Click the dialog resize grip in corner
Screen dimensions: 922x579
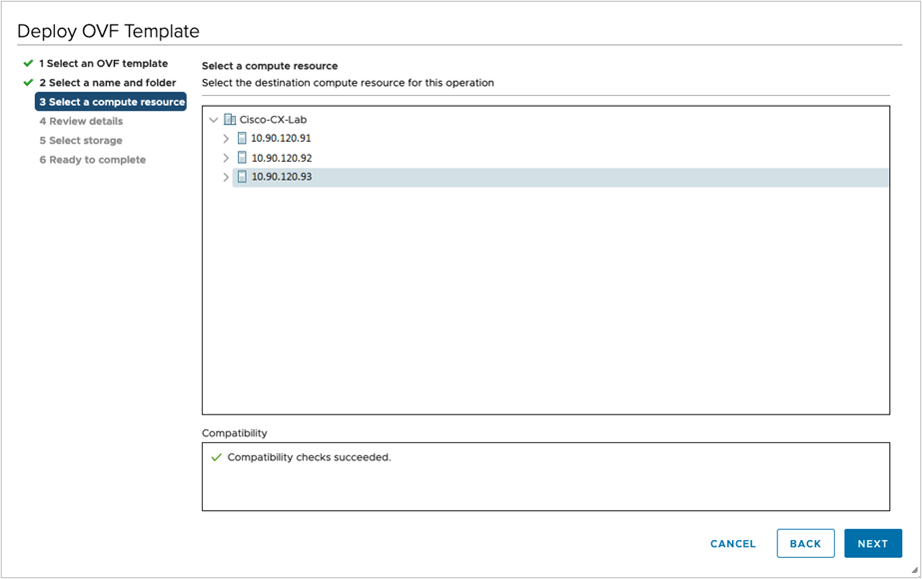point(914,570)
